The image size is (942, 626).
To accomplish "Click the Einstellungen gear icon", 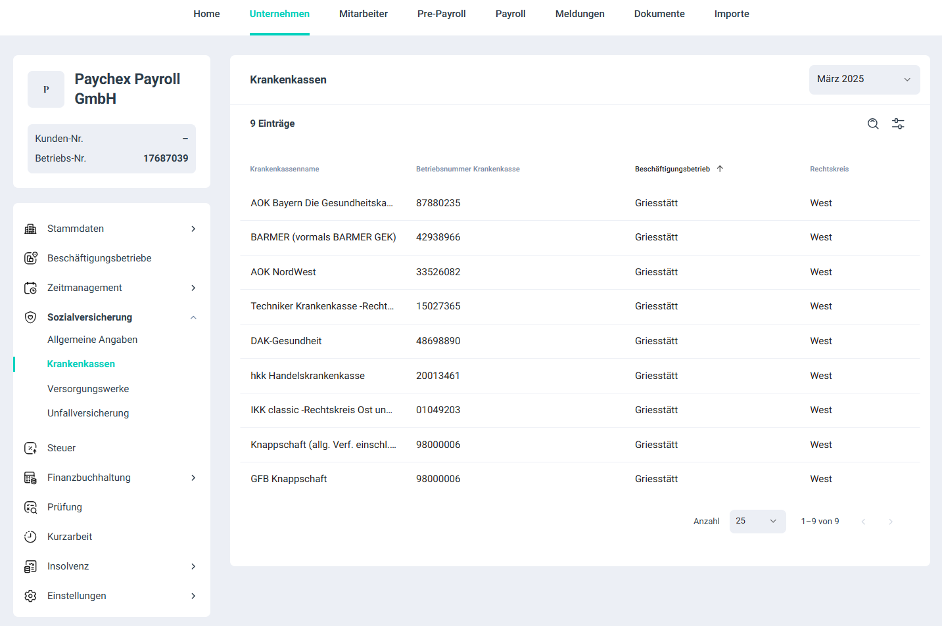I will (x=30, y=596).
